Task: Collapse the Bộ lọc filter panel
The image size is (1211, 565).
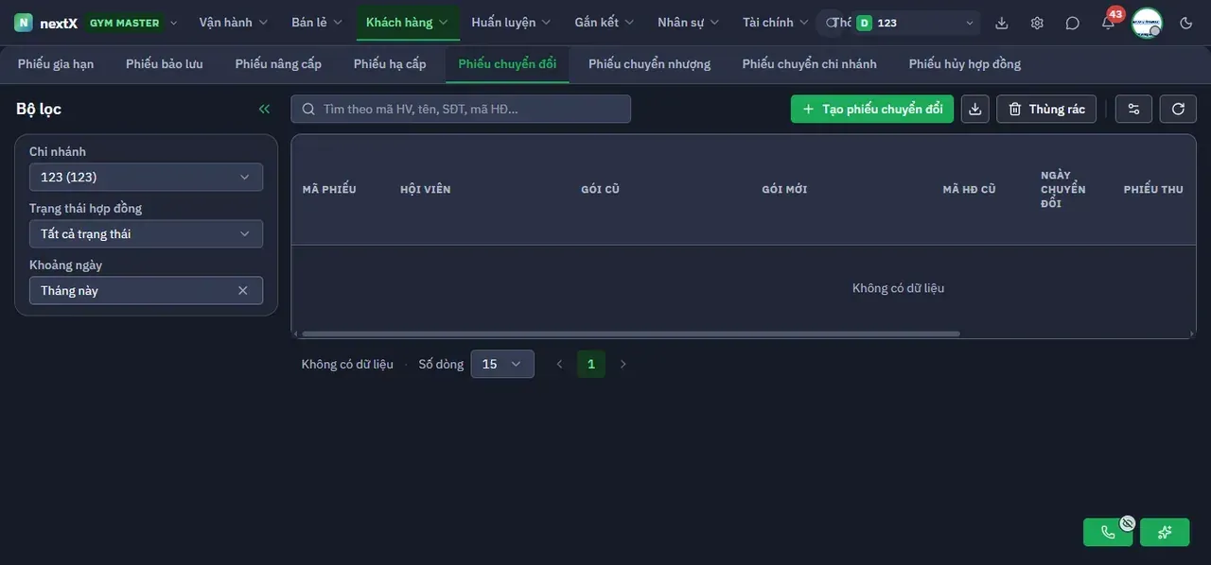Action: pyautogui.click(x=264, y=109)
